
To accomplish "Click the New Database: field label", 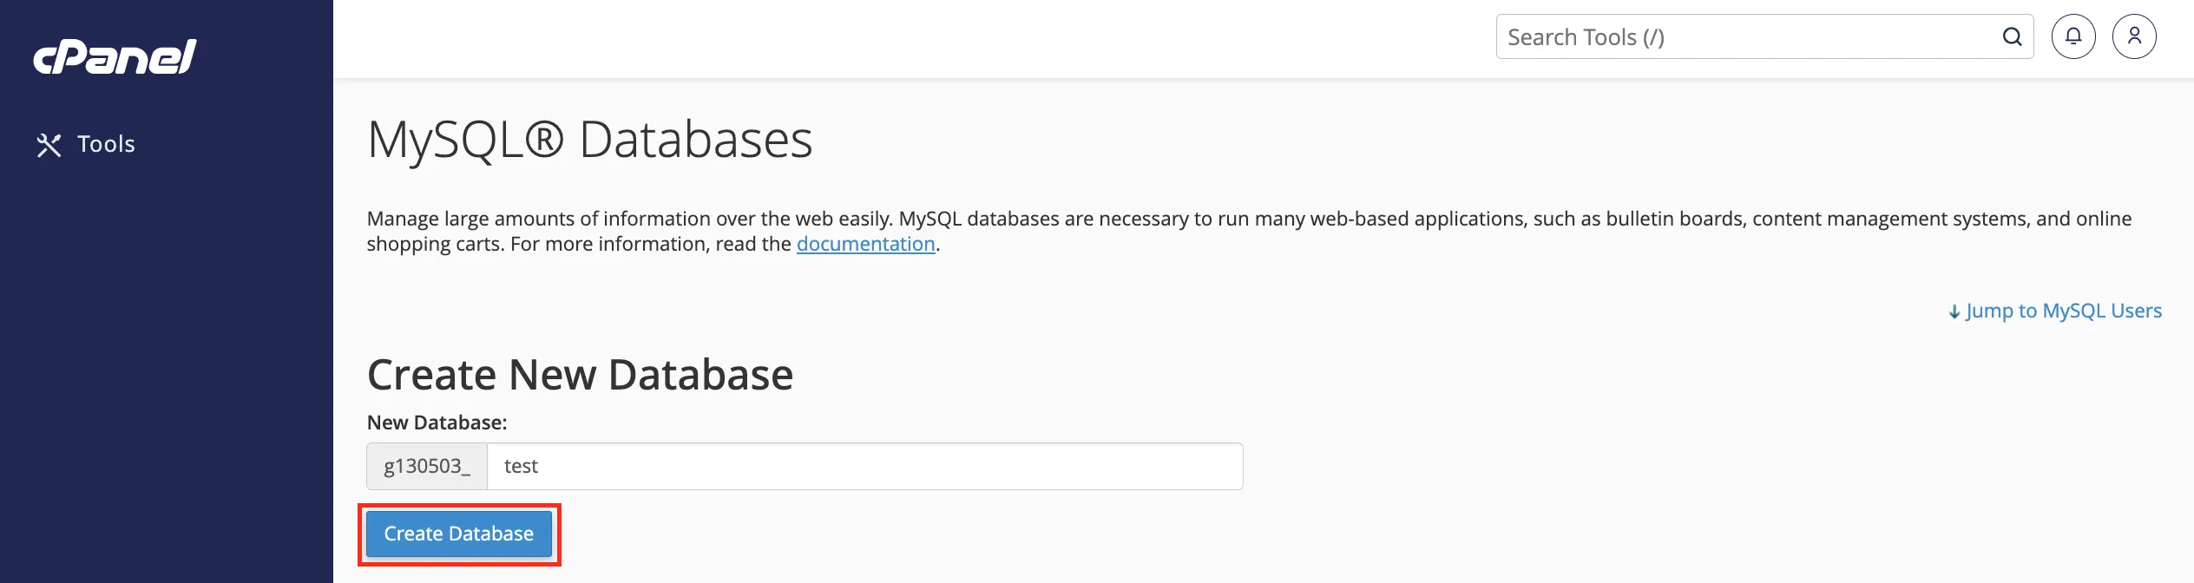I will point(437,423).
